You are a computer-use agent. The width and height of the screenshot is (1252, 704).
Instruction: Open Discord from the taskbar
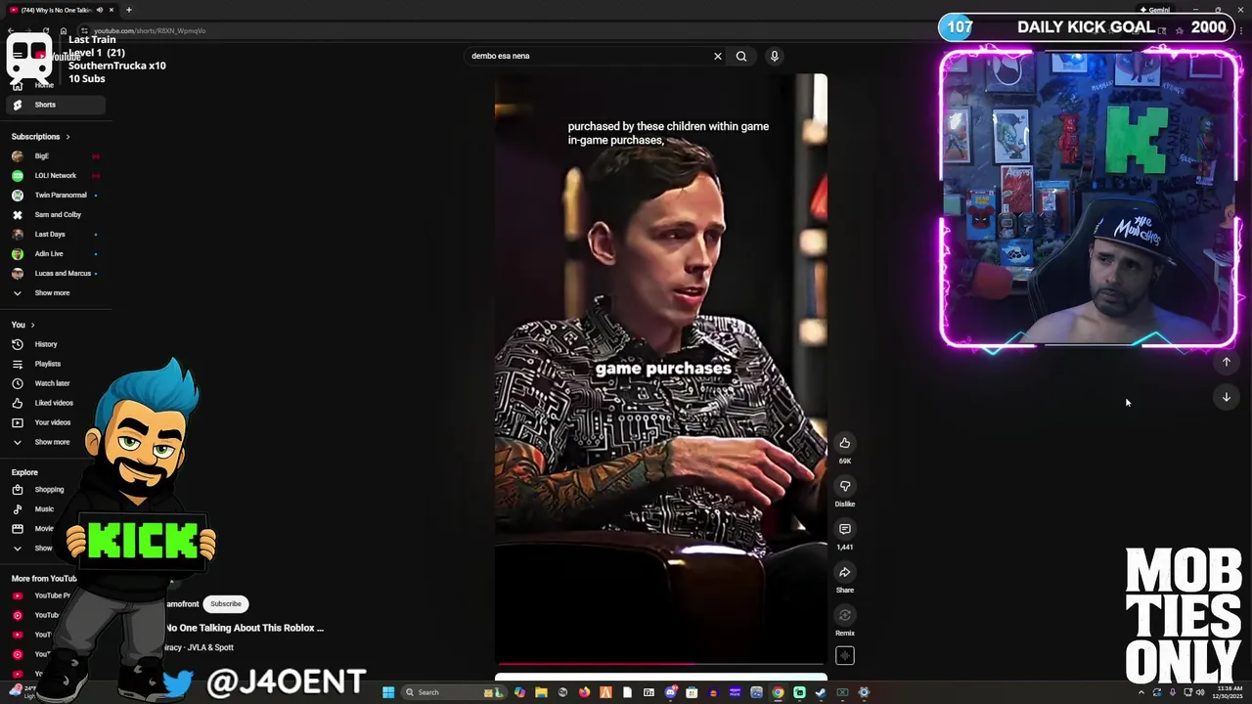(x=670, y=692)
